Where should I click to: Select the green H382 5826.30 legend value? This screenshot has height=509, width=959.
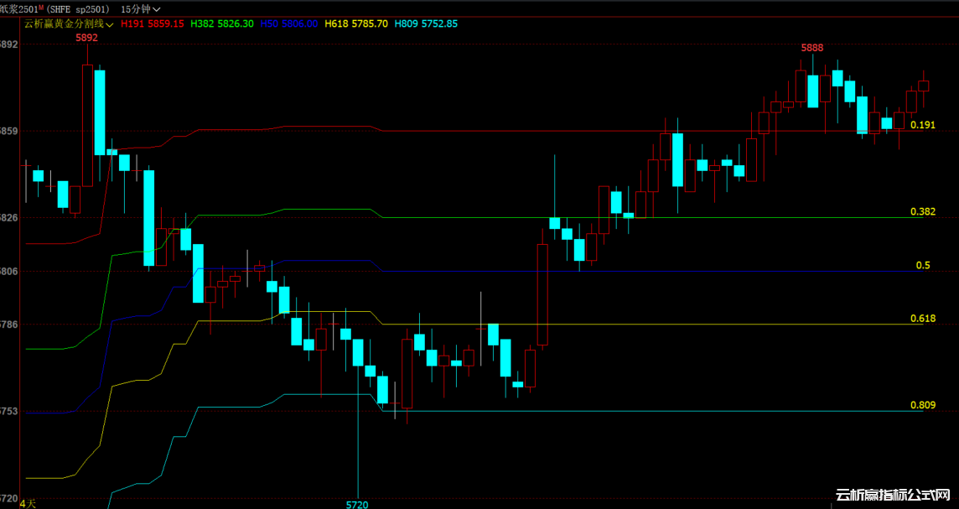click(222, 23)
